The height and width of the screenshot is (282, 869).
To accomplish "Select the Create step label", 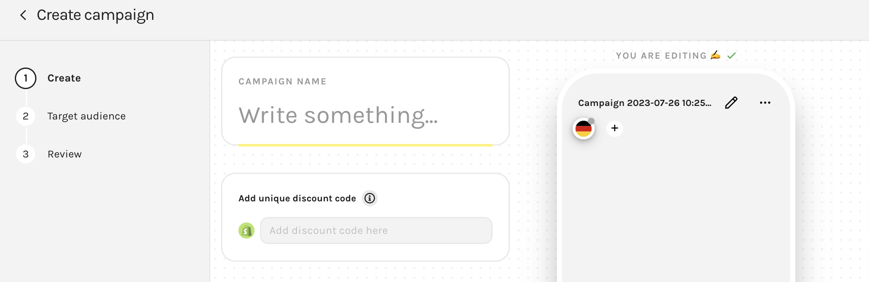I will click(64, 78).
